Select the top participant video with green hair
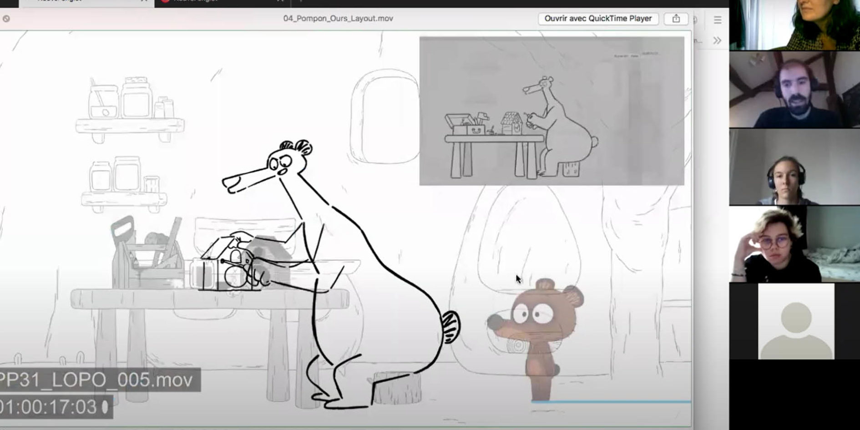Image resolution: width=860 pixels, height=430 pixels. pos(794,25)
